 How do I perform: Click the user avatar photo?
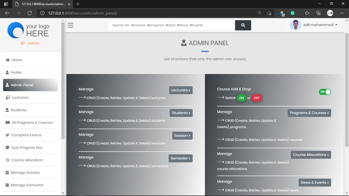coord(295,25)
